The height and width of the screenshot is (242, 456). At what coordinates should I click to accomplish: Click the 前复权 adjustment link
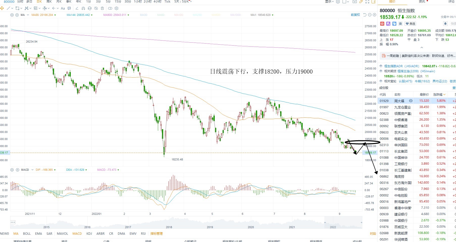[355, 15]
